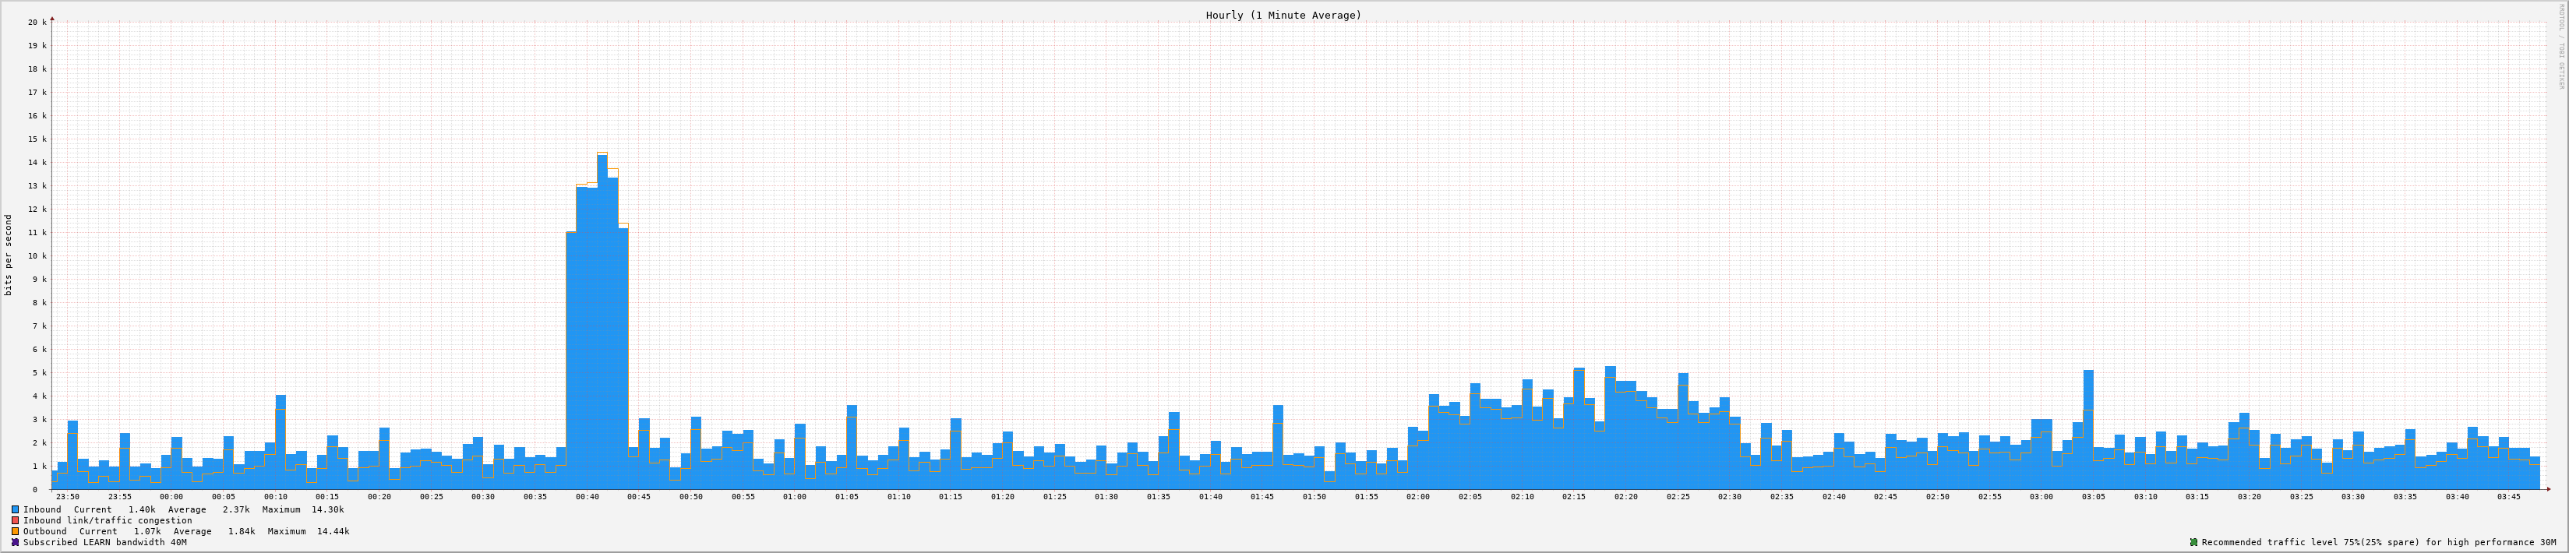The height and width of the screenshot is (553, 2569).
Task: Click the 02:00 time label on x-axis
Action: (1417, 496)
